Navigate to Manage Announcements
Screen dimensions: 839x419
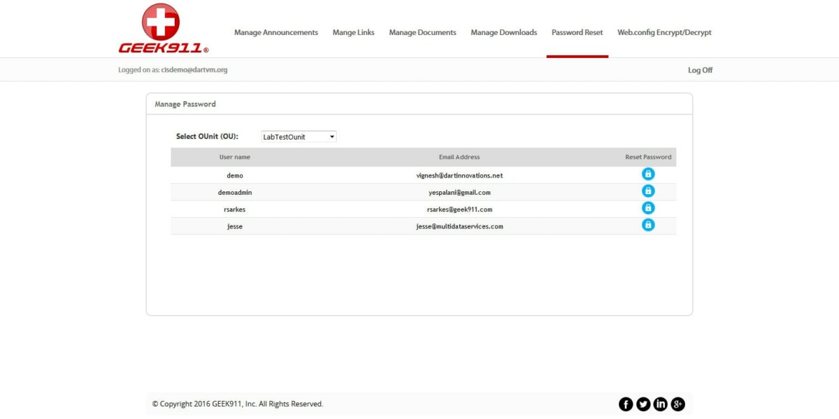click(275, 32)
